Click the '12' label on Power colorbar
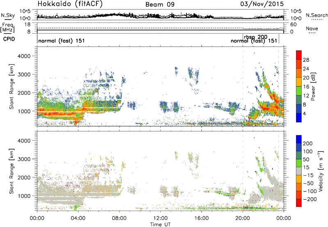The height and width of the screenshot is (227, 328). 306,95
